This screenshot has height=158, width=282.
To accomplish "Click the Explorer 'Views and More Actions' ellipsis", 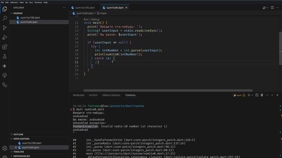I will coord(64,8).
